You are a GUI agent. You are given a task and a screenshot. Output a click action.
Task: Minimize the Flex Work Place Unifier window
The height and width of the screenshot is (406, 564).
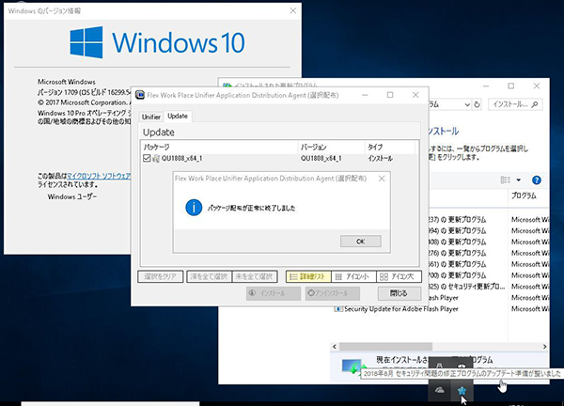pos(365,95)
